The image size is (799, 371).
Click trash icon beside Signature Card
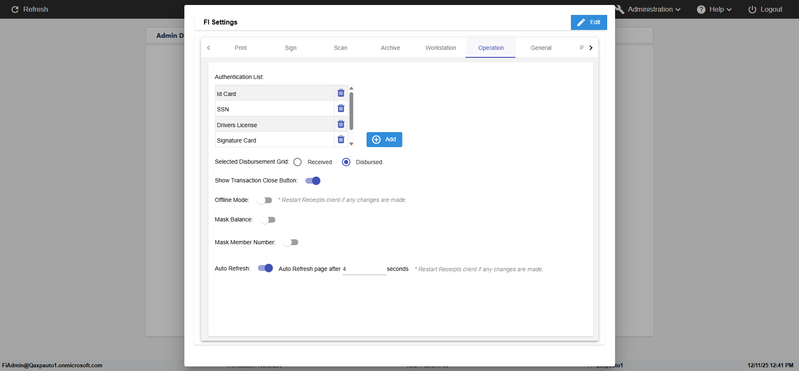[x=341, y=140]
